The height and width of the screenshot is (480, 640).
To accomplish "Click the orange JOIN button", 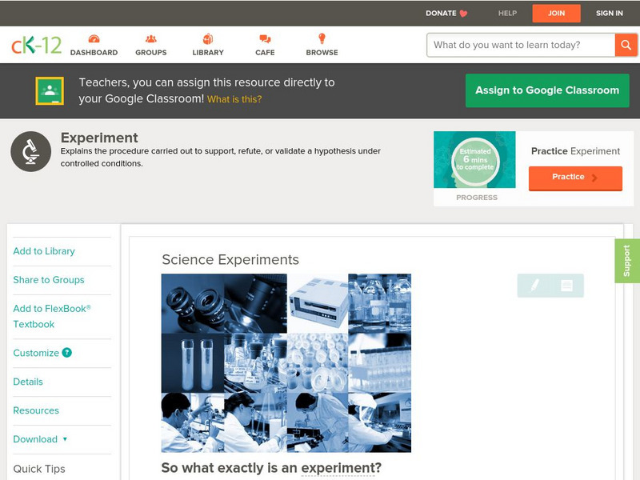I will [556, 14].
